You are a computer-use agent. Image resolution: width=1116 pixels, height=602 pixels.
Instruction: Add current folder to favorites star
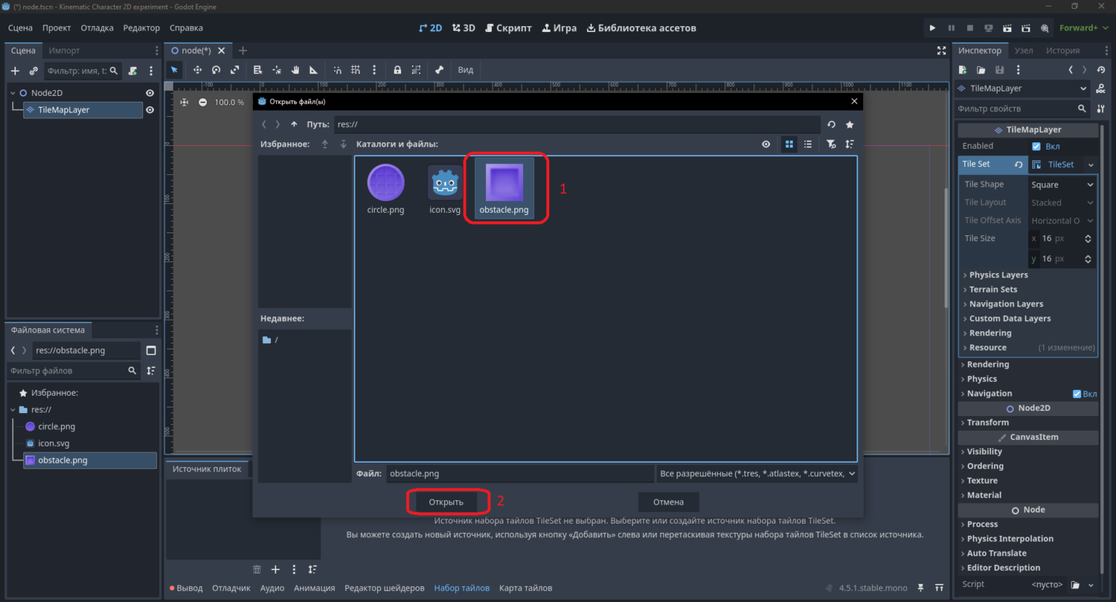(849, 124)
